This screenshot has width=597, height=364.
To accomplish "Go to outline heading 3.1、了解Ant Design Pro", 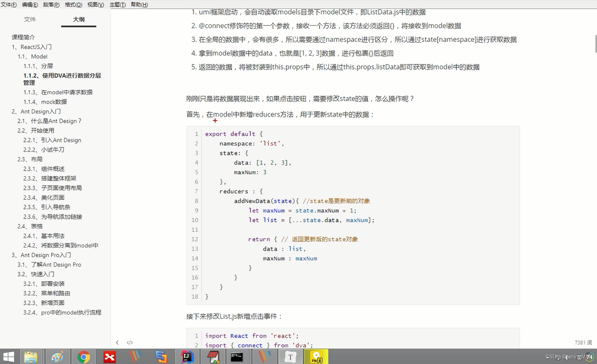I will point(49,265).
